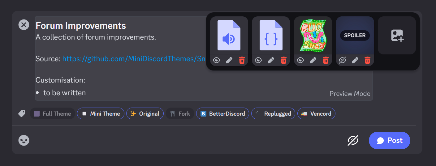The height and width of the screenshot is (166, 436).
Task: Open the emoji picker
Action: pos(24,141)
